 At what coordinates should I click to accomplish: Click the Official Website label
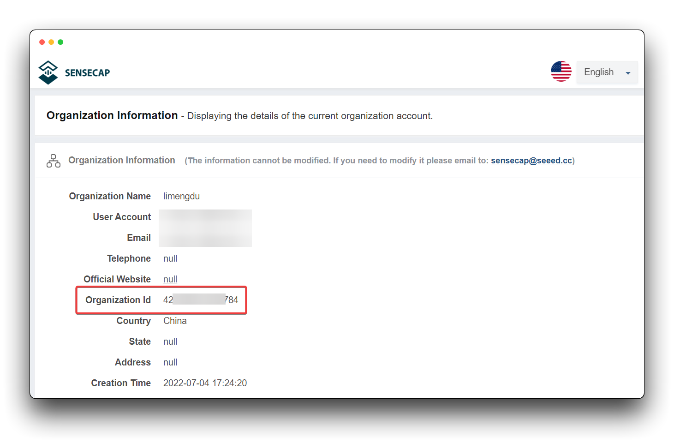[117, 279]
